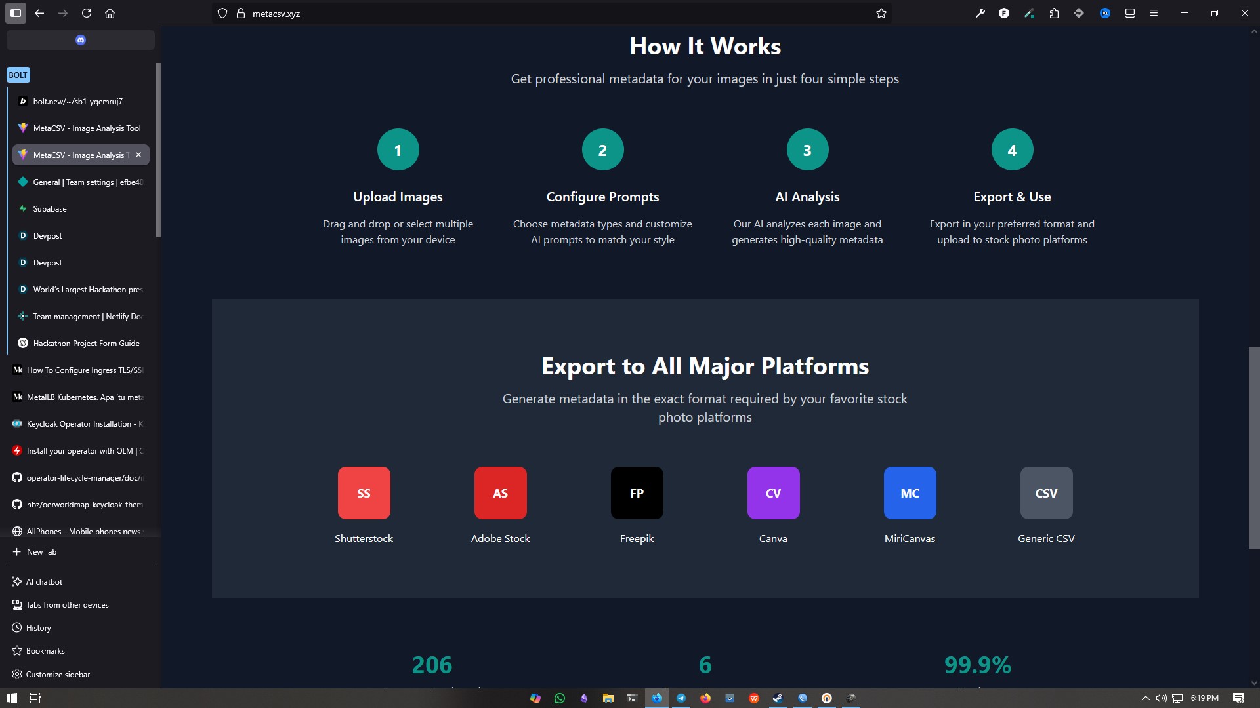Click the Canva CV icon
Viewport: 1260px width, 708px height.
[x=773, y=493]
